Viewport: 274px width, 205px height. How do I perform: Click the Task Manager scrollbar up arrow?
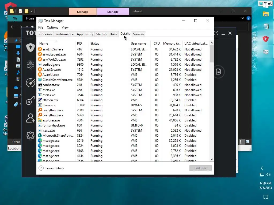click(212, 43)
